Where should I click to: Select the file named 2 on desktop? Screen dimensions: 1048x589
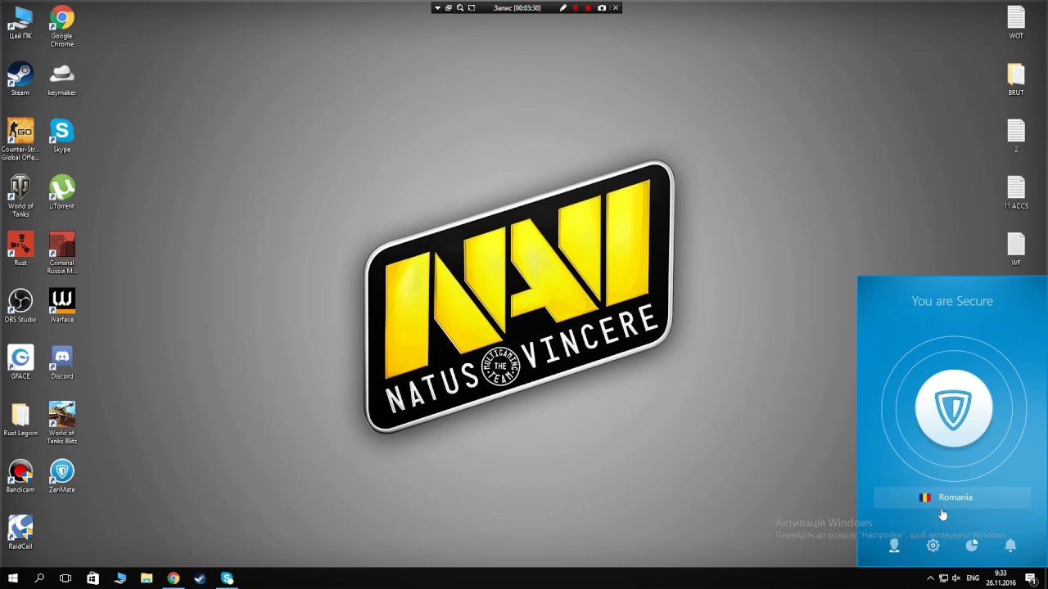pyautogui.click(x=1016, y=136)
